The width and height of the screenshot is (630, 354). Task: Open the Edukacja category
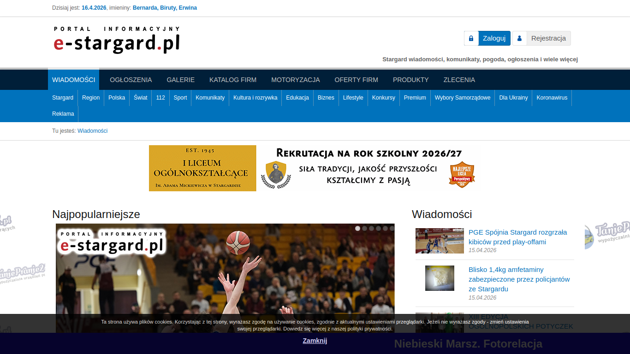297,98
